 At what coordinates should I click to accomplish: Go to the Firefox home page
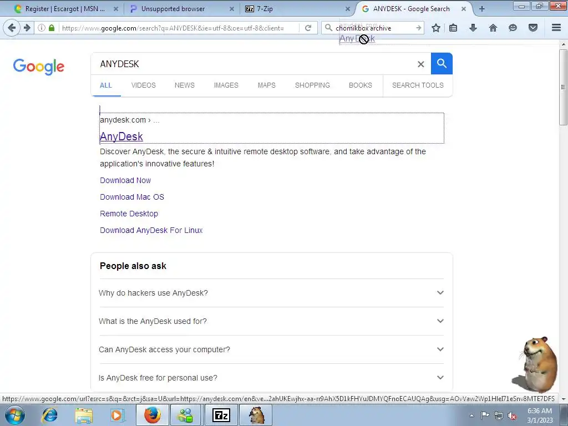pyautogui.click(x=493, y=28)
